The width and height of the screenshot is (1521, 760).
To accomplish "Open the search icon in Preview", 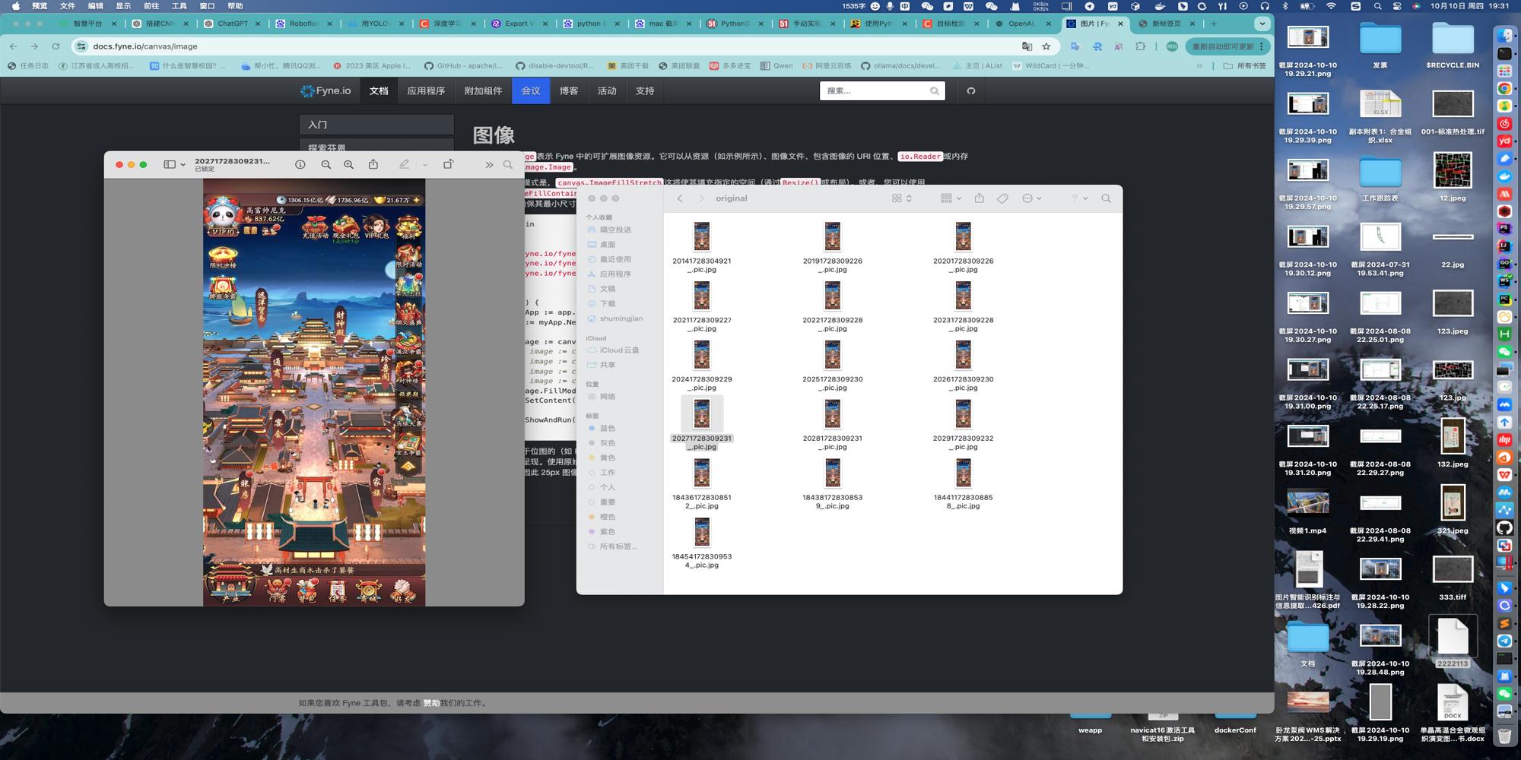I will pyautogui.click(x=508, y=165).
